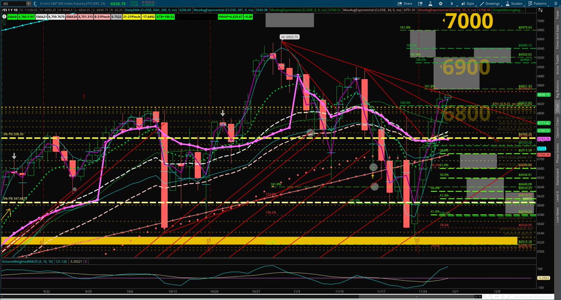Click the zoom in magnifier icon
This screenshot has height=300, width=561.
490,297
